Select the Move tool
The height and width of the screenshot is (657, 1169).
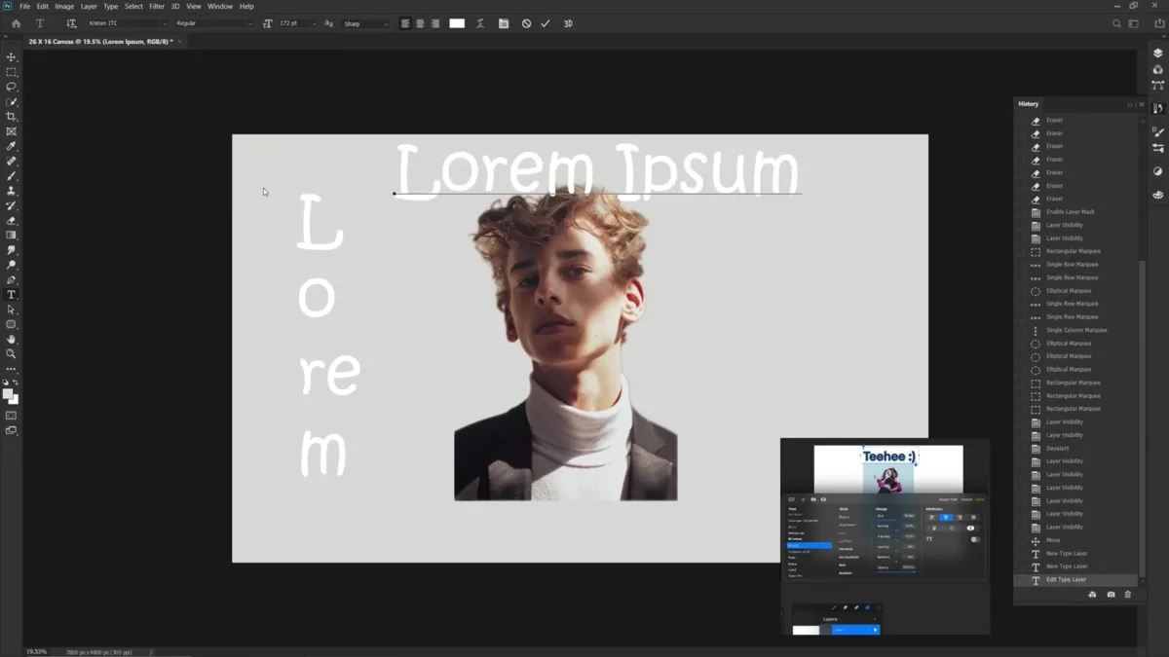click(13, 56)
